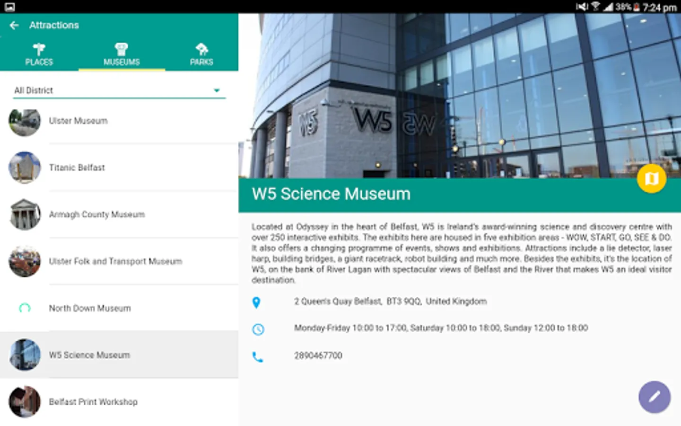Click the battery icon in status bar
Screen dimensions: 681x426
[637, 7]
